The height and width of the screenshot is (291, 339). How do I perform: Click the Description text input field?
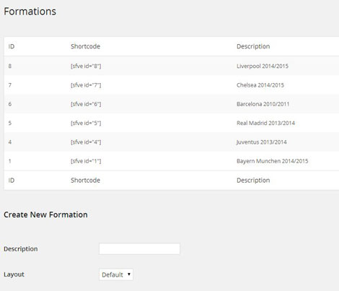coord(139,248)
